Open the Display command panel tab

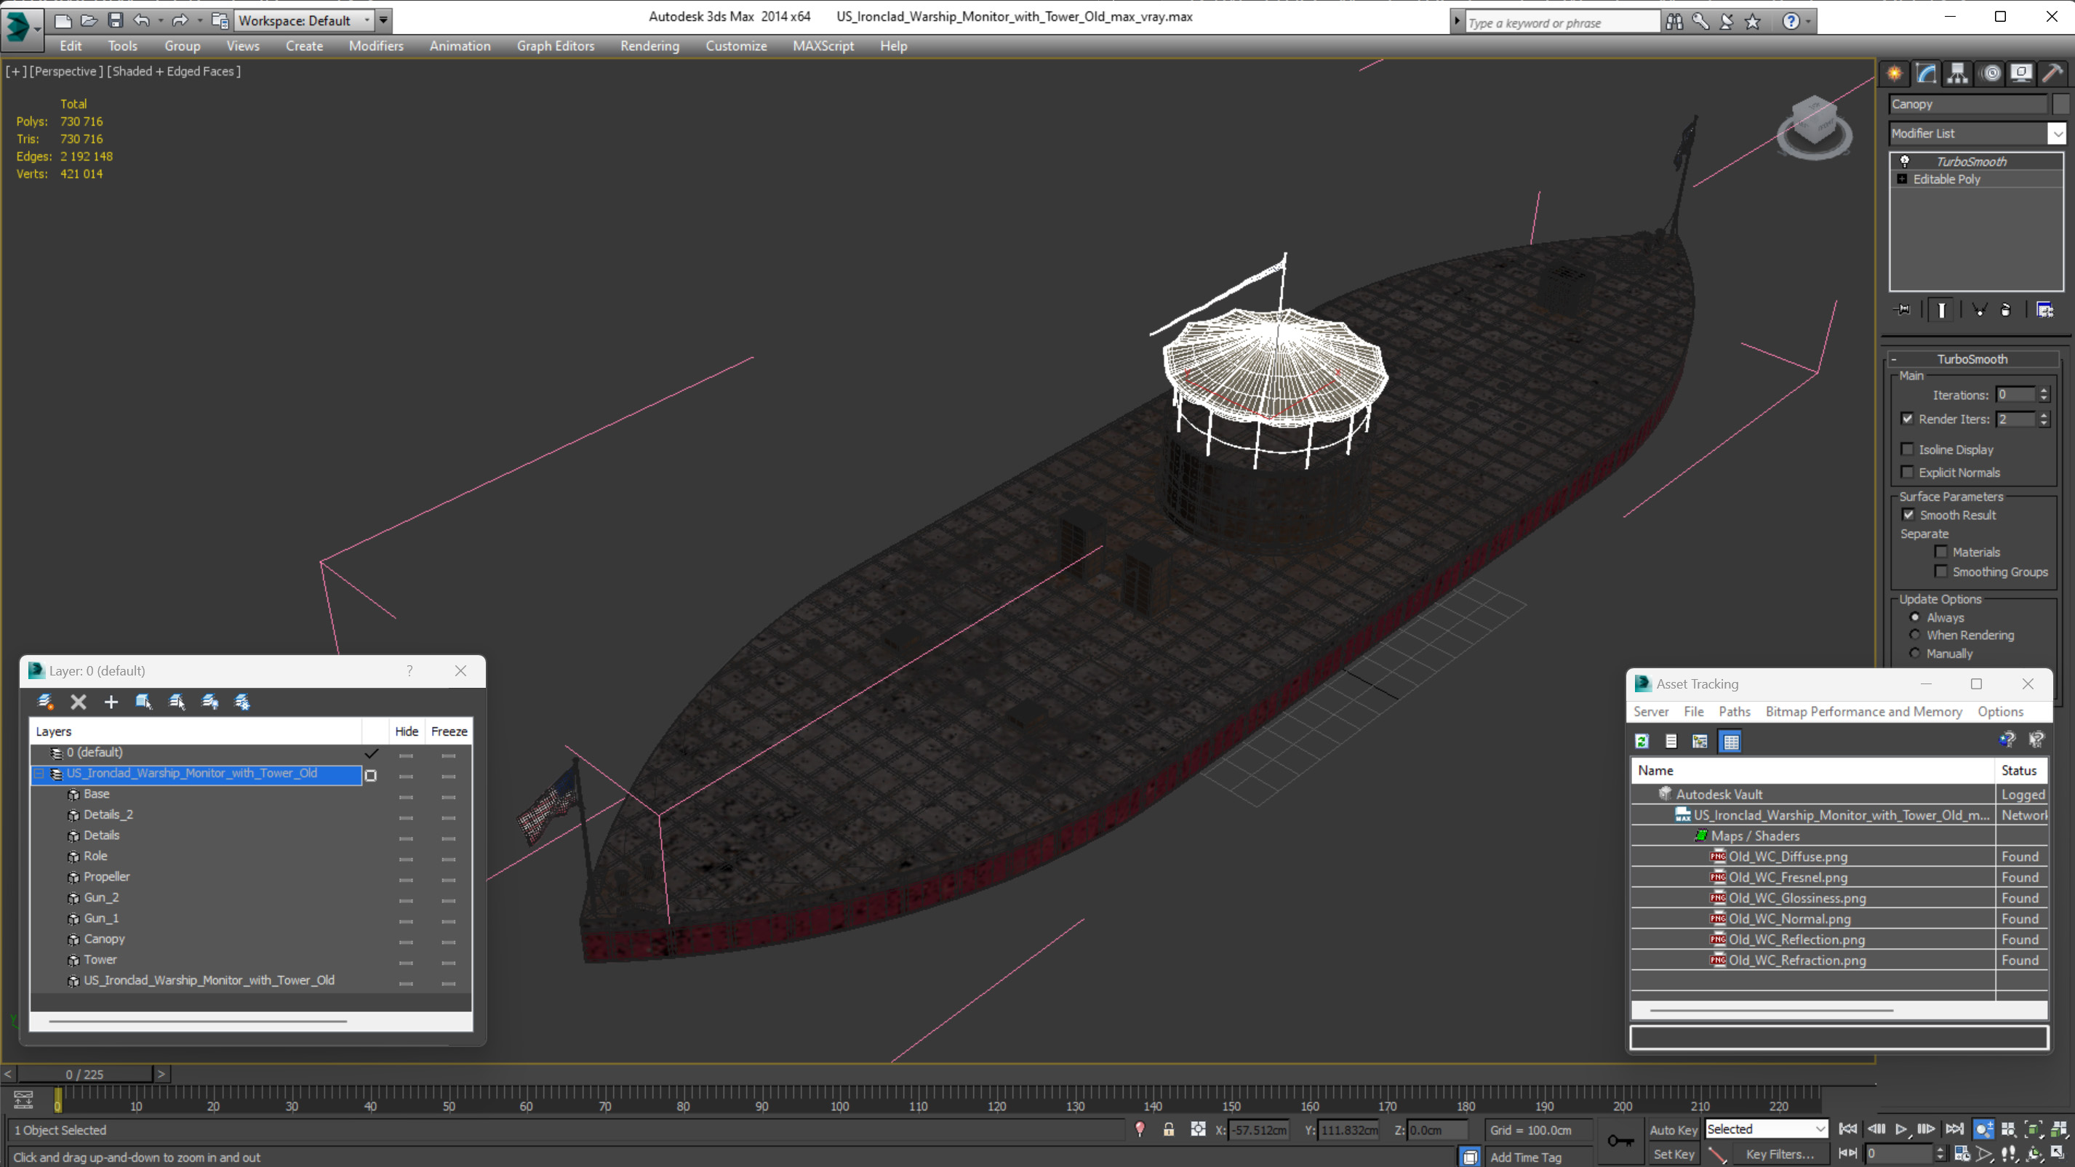(2021, 74)
